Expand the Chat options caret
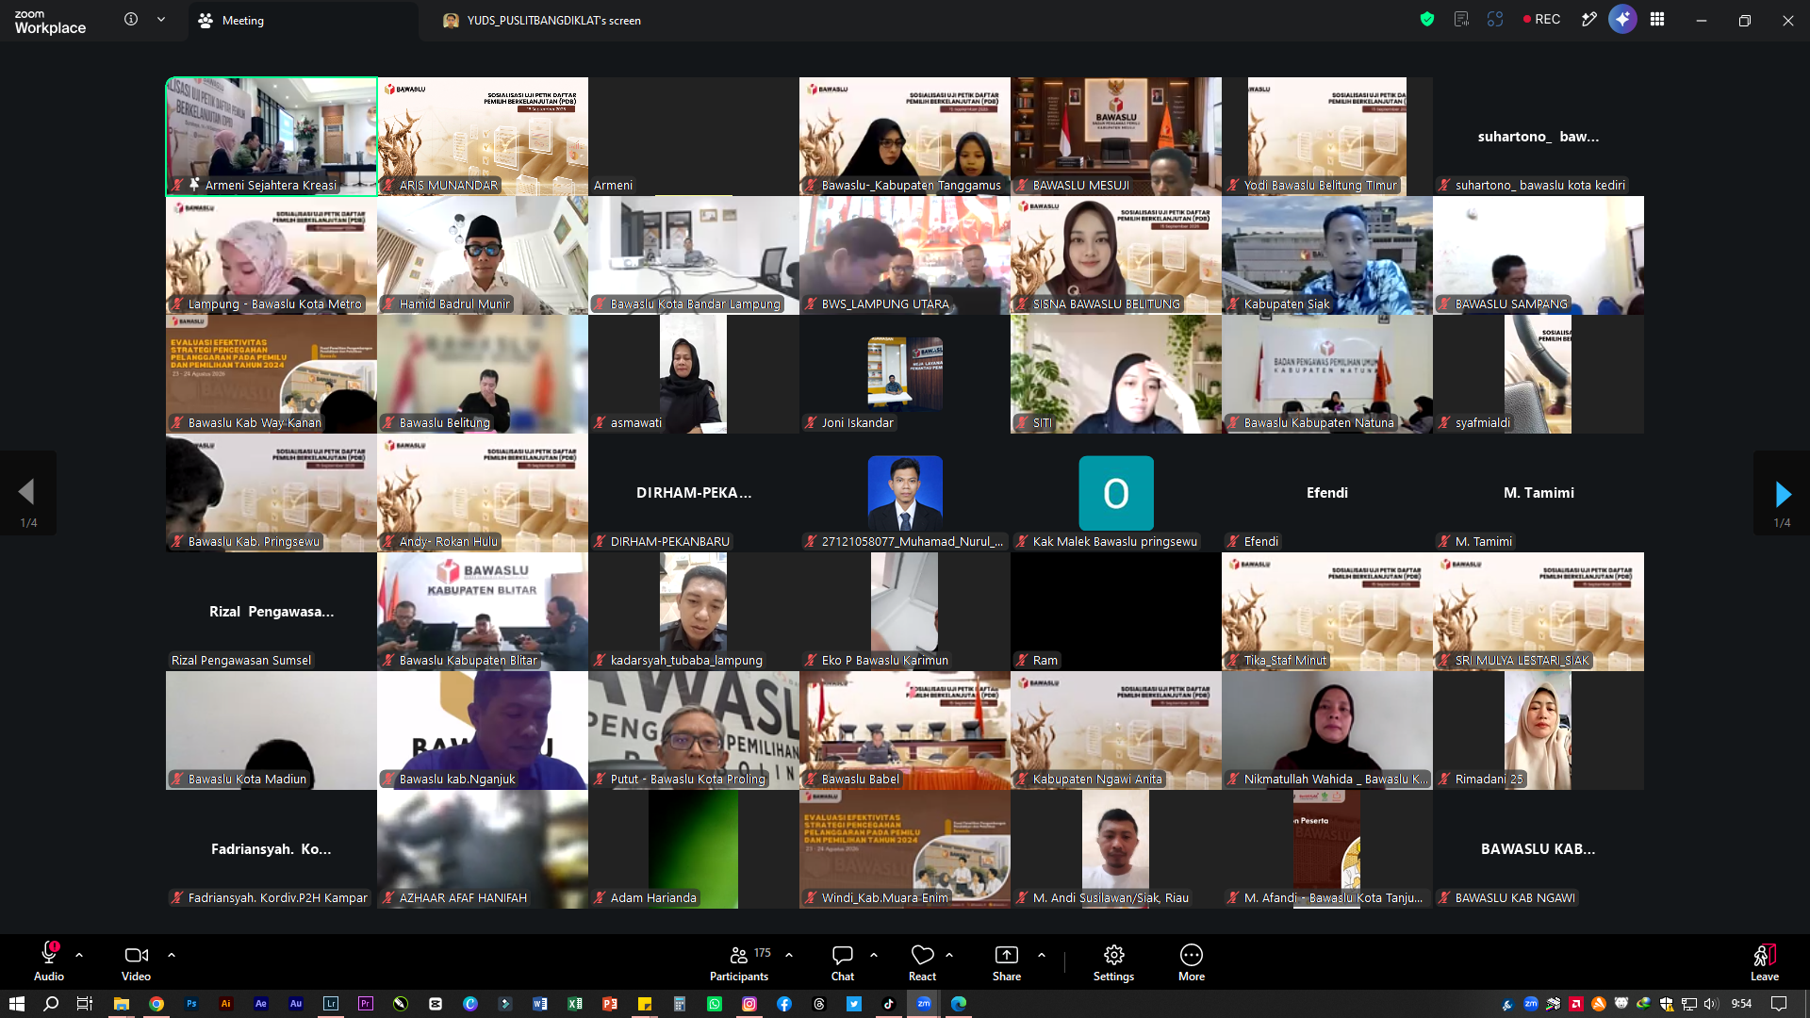This screenshot has height=1018, width=1810. (874, 955)
